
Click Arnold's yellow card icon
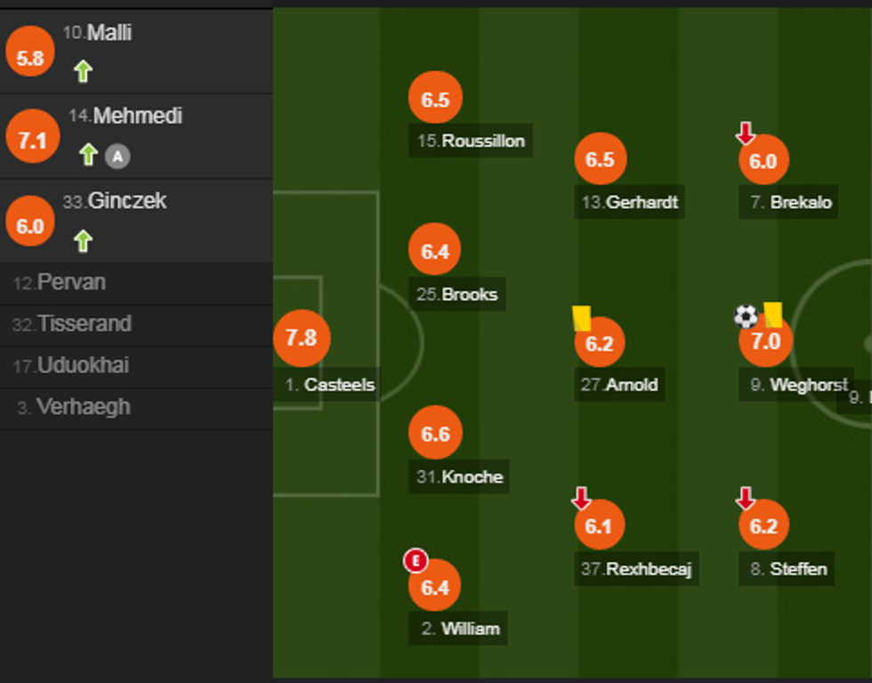coord(582,318)
